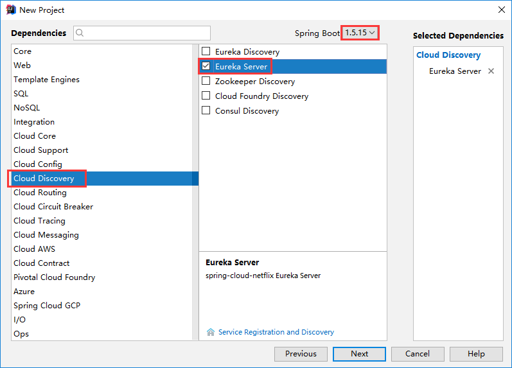The height and width of the screenshot is (368, 512).
Task: Remove Eureka Server from selected dependencies
Action: [x=491, y=71]
